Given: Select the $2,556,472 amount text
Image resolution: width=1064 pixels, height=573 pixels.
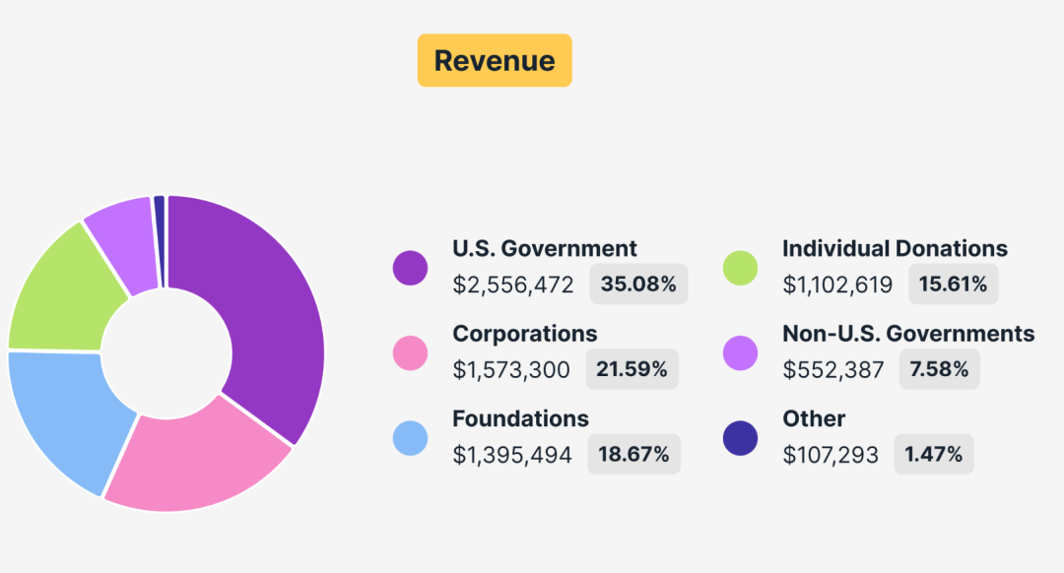Looking at the screenshot, I should (x=512, y=286).
